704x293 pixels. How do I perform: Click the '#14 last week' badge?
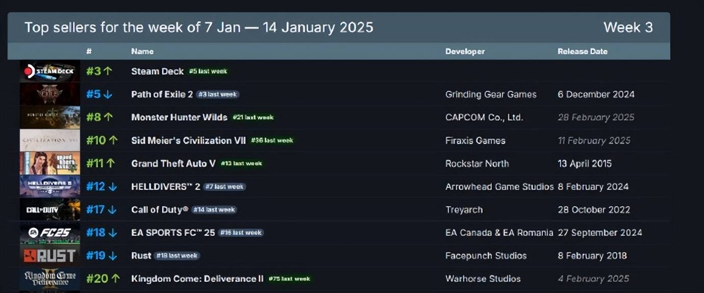coord(214,210)
